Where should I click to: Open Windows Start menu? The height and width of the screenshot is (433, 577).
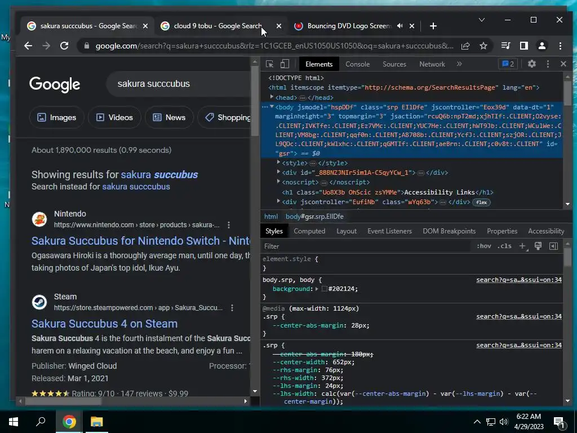tap(14, 422)
